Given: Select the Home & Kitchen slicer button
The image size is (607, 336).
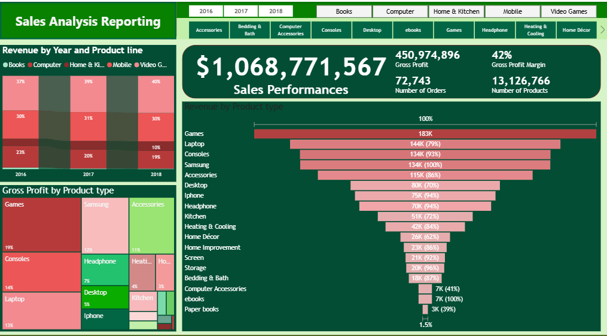Looking at the screenshot, I should tap(456, 11).
